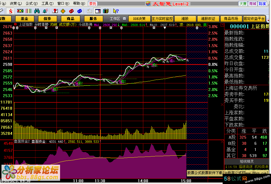Click the greyed clipboard toolbar icon
The height and width of the screenshot is (184, 271).
tap(90, 11)
